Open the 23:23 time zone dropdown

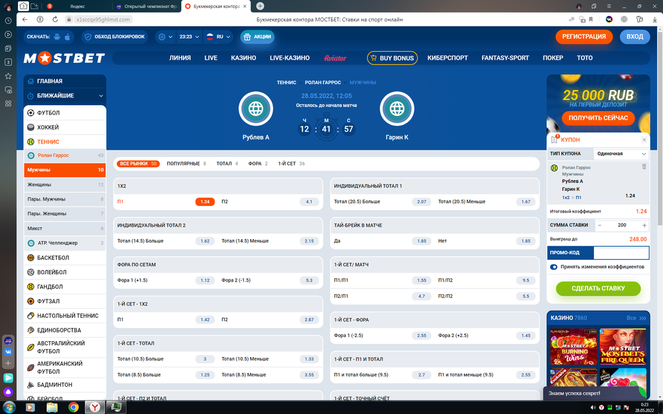188,36
